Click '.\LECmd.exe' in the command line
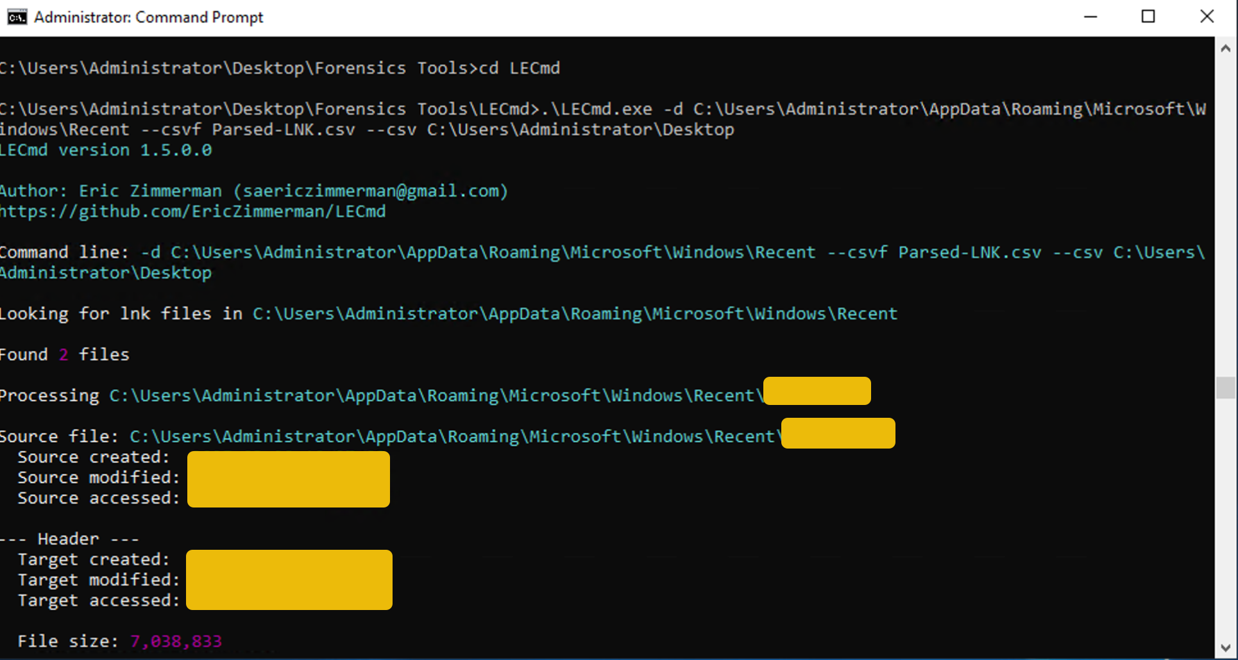1238x660 pixels. tap(597, 109)
